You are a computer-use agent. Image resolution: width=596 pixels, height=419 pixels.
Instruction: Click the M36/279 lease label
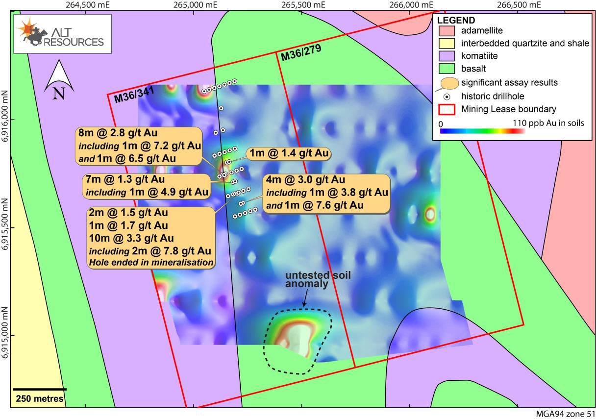click(x=300, y=54)
